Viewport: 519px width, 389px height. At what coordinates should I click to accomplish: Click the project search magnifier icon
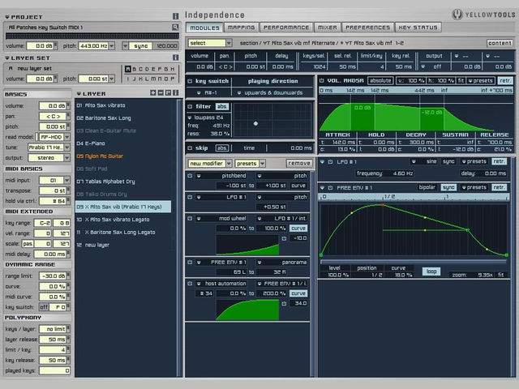(x=175, y=27)
